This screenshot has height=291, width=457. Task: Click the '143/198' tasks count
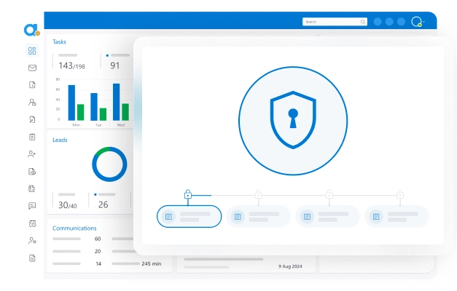tap(71, 65)
